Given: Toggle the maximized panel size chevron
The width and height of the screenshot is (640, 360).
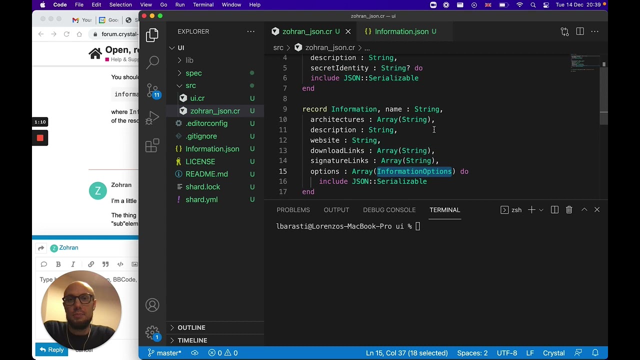Looking at the screenshot, I should pos(584,210).
